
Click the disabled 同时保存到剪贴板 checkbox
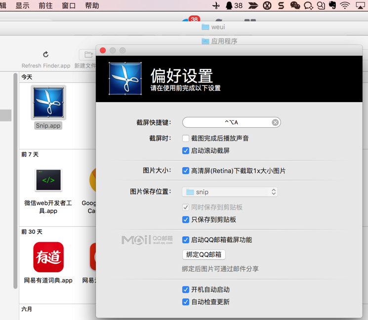pos(185,207)
